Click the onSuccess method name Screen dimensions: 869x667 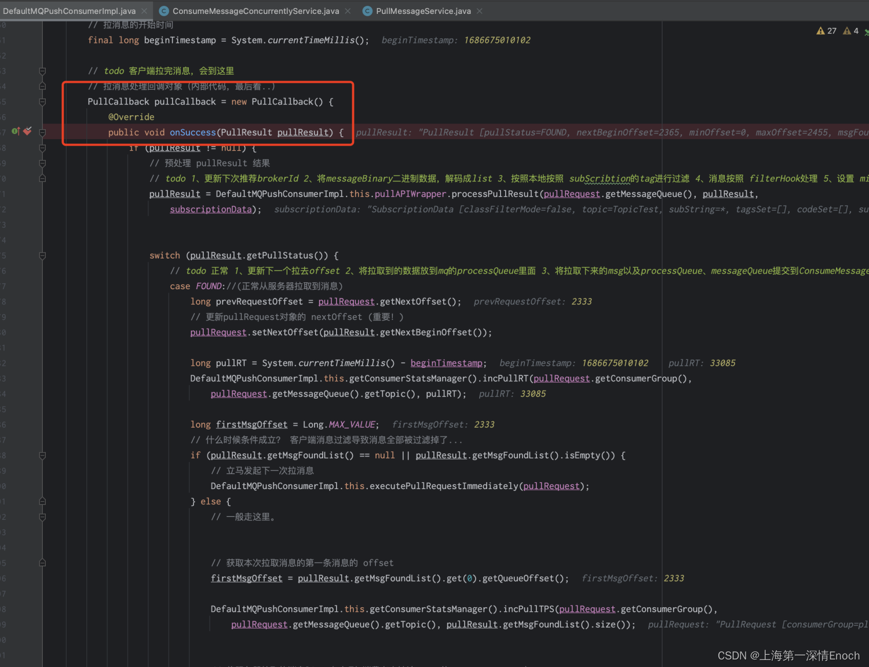point(192,132)
